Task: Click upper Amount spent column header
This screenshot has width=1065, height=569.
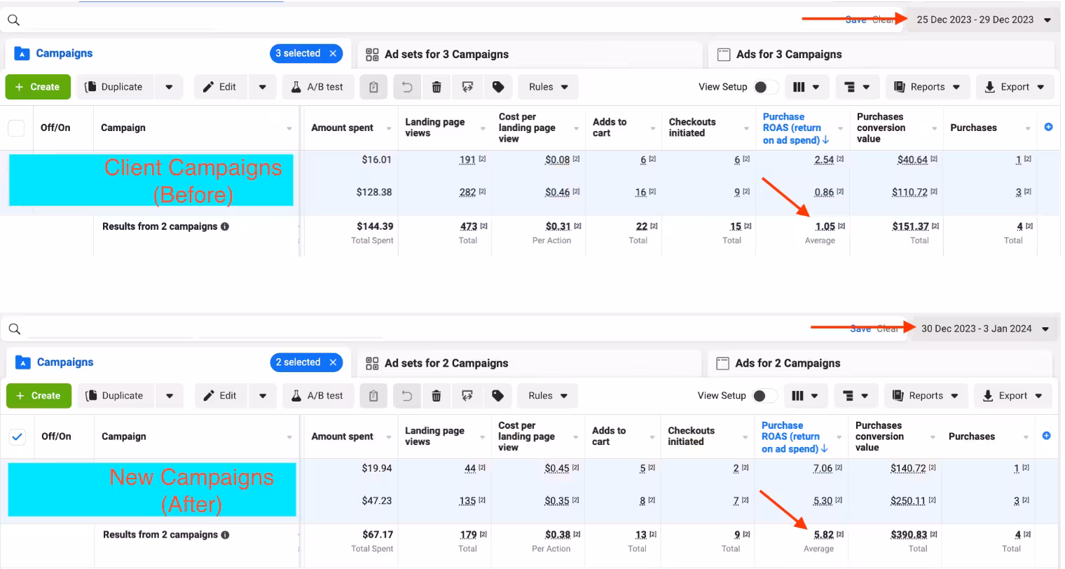Action: click(343, 128)
